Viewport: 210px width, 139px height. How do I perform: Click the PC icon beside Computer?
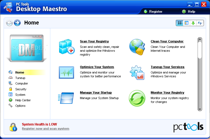[11, 83]
